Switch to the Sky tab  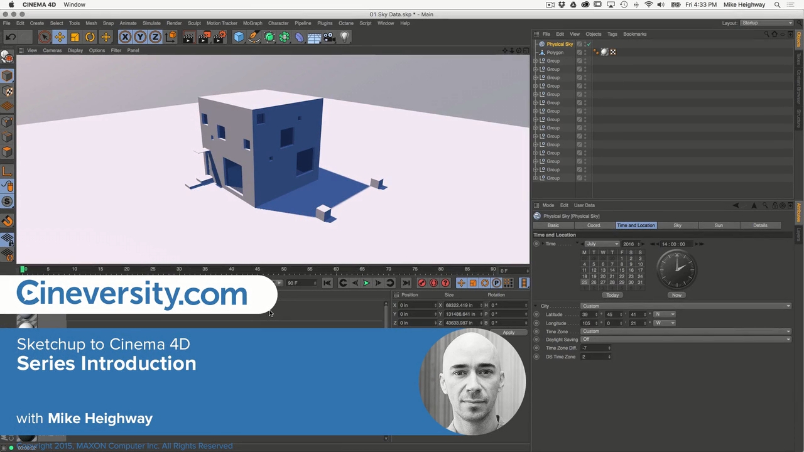(x=677, y=225)
